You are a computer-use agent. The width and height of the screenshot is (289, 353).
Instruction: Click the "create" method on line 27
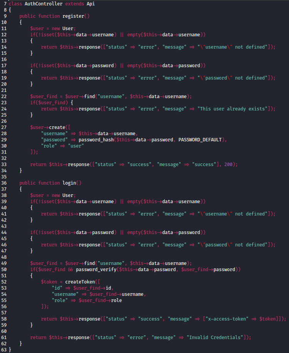pyautogui.click(x=57, y=127)
